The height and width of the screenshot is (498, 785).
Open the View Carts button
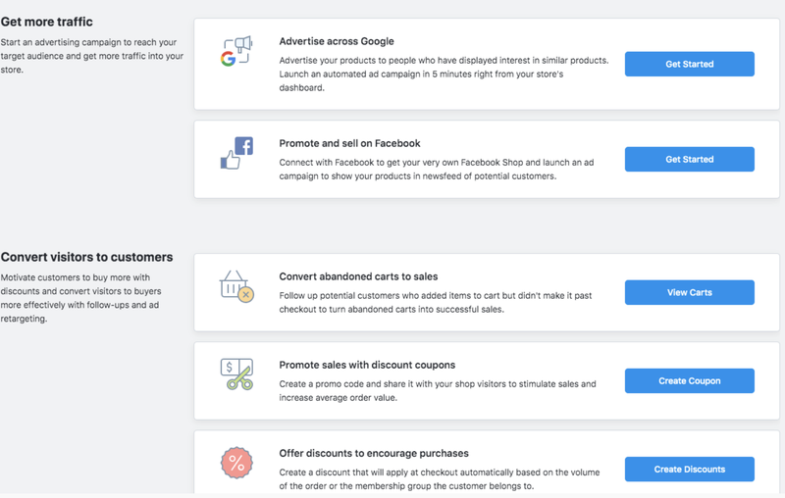tap(690, 292)
